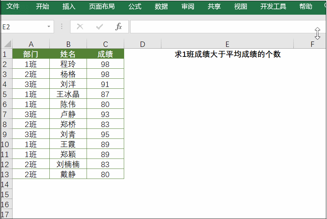
Task: Open the 插入 ribbon tab
Action: [x=69, y=6]
